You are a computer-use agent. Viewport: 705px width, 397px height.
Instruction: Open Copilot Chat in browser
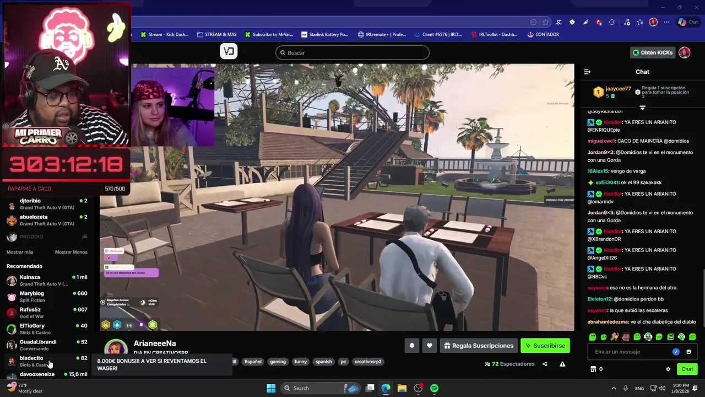pos(688,22)
